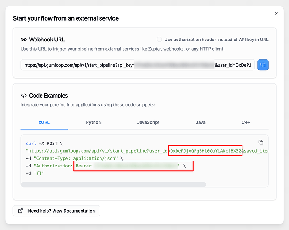Close the dialog with the X icon

point(276,14)
